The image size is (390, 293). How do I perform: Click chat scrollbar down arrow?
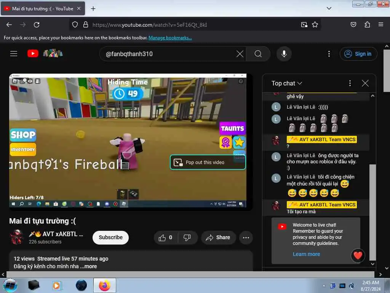372,264
